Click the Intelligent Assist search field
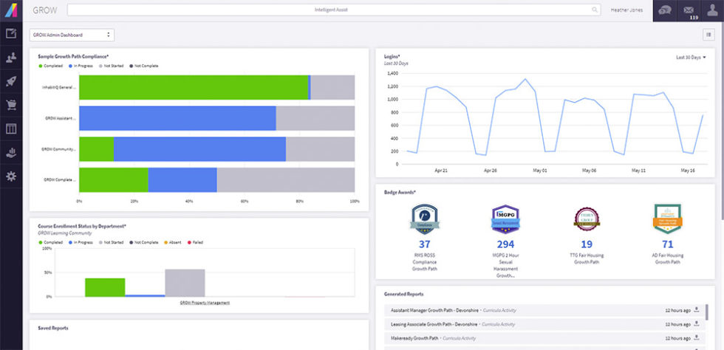The image size is (724, 350). click(x=334, y=10)
